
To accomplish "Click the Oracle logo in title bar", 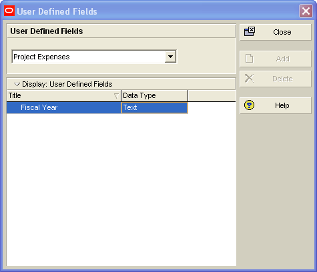I will 9,11.
